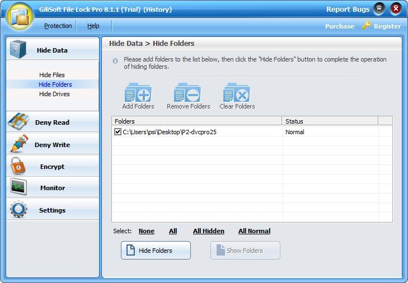Click the Hide Data safe icon

click(x=18, y=49)
